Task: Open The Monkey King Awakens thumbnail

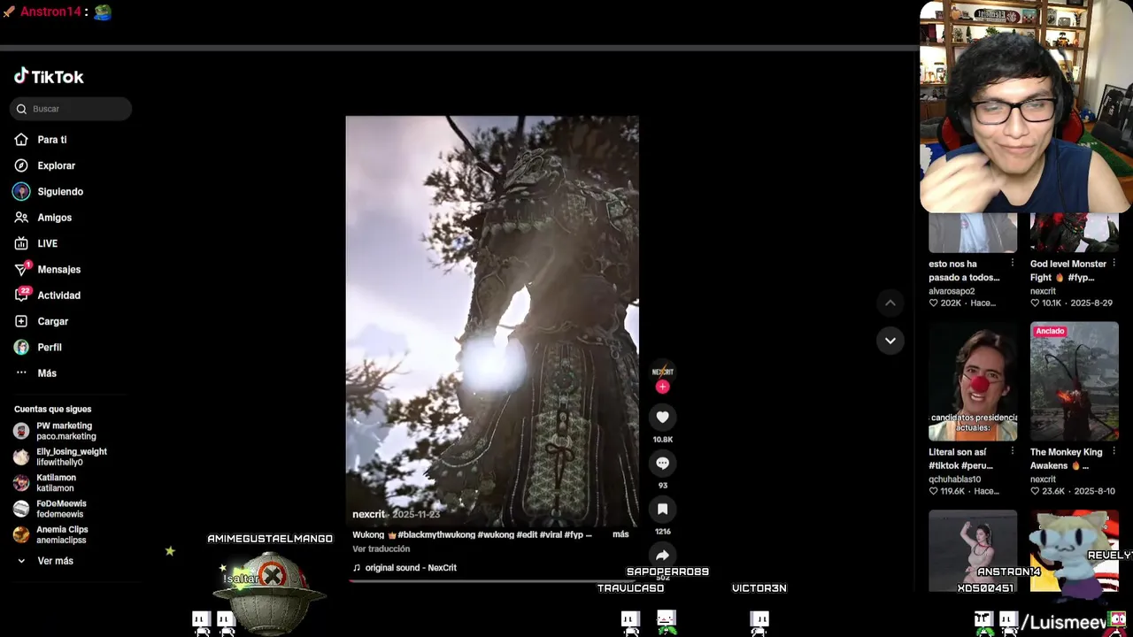Action: coord(1075,381)
